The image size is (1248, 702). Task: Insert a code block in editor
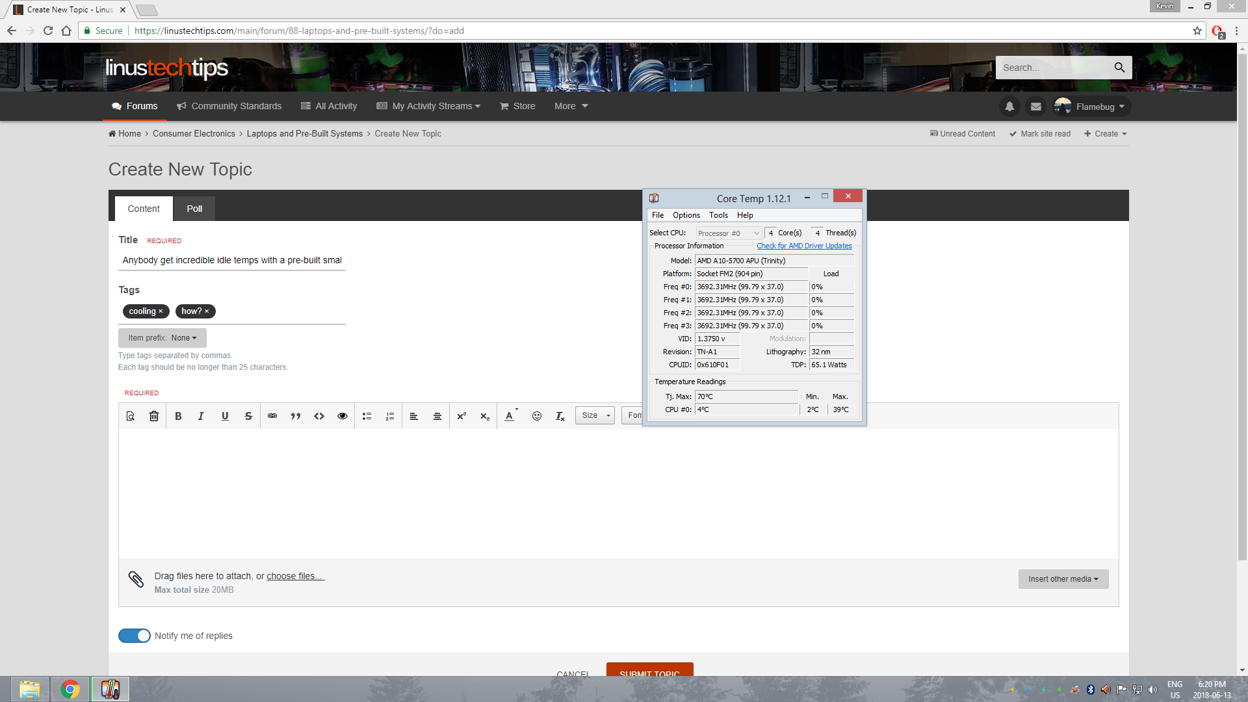tap(319, 416)
